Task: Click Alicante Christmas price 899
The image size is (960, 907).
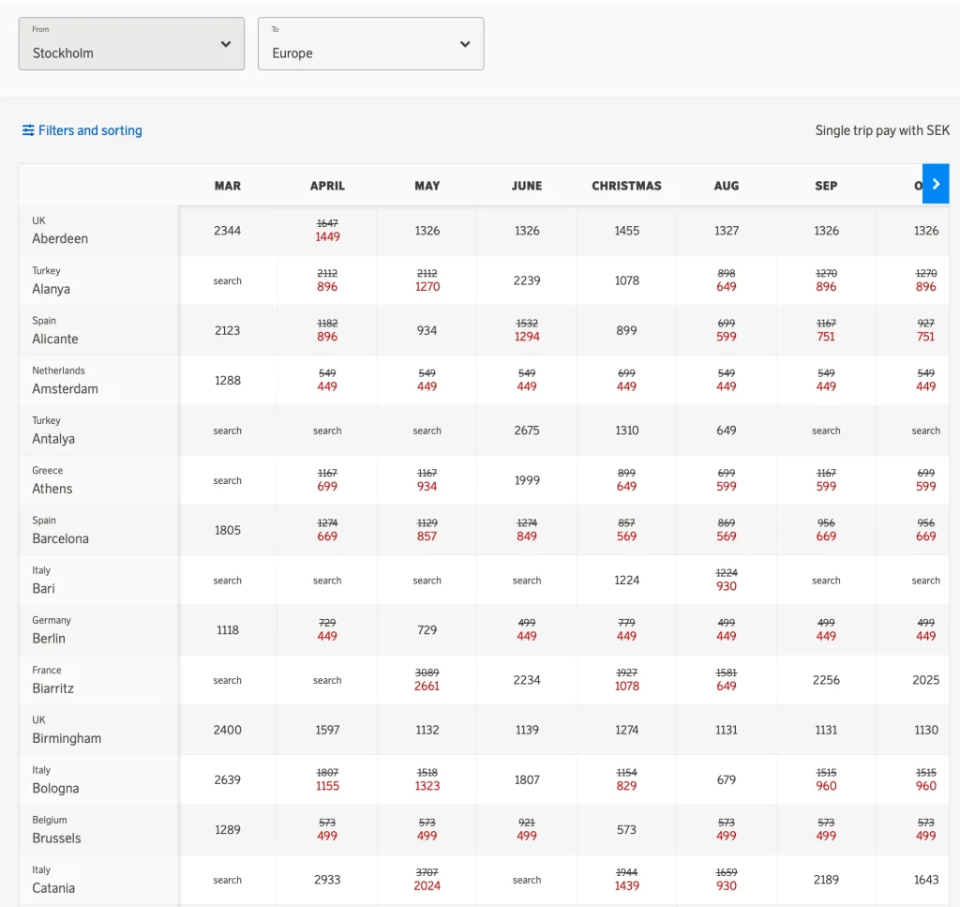Action: point(627,331)
